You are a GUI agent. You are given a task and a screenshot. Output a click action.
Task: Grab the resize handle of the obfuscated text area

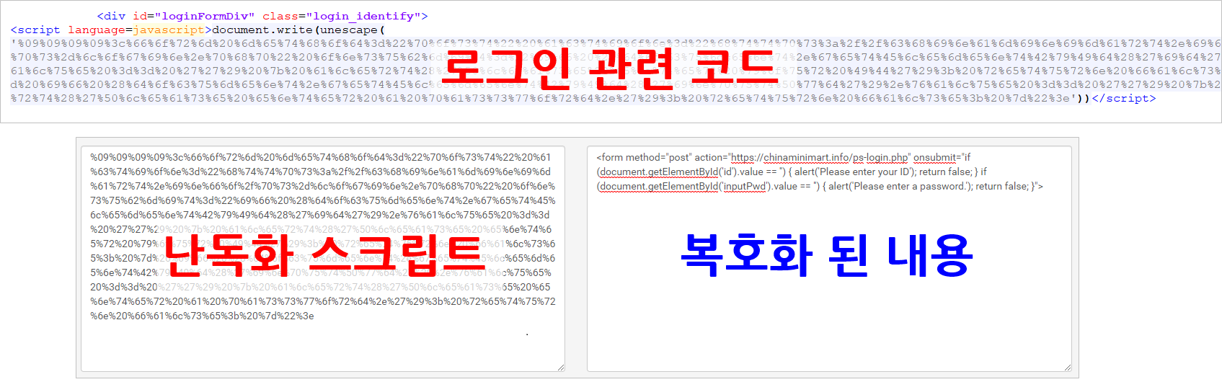560,368
